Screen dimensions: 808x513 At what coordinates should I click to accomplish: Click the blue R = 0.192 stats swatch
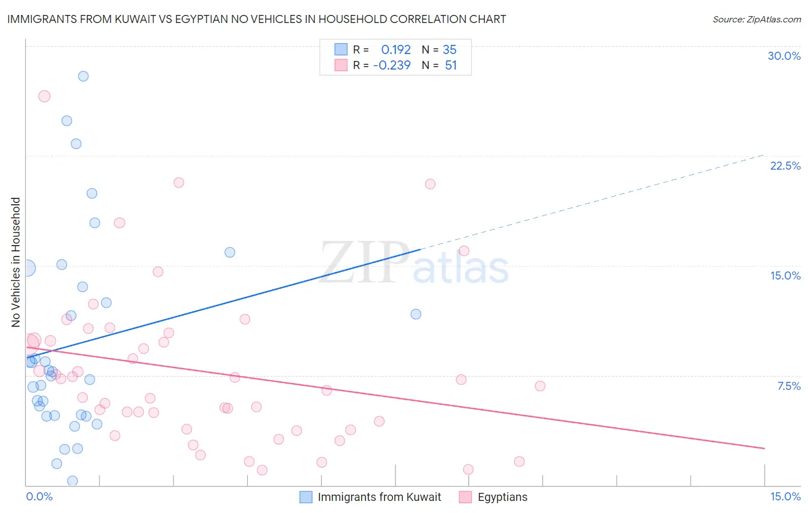click(341, 49)
